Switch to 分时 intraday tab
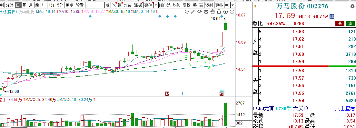 click(x=9, y=5)
